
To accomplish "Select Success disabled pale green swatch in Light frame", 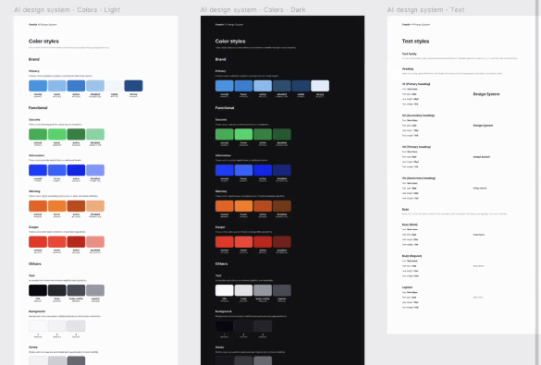I will [x=95, y=134].
